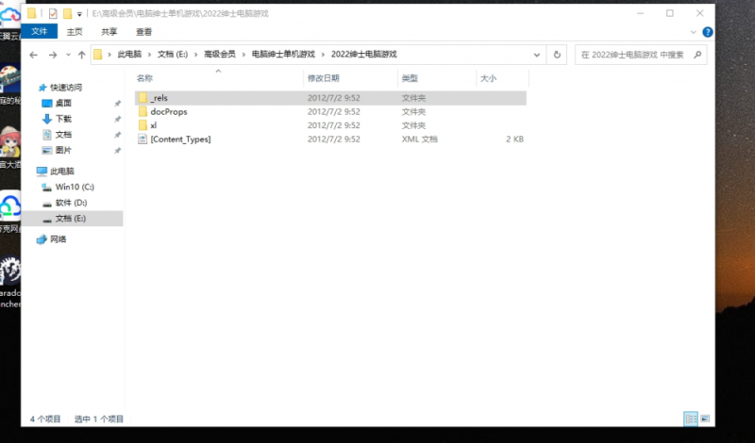Open 桌面 in the navigation pane
Screen dimensions: 755x443
pos(63,104)
